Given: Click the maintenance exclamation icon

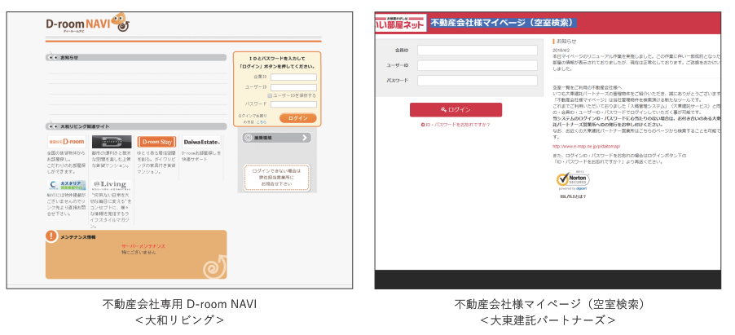Looking at the screenshot, I should [52, 236].
